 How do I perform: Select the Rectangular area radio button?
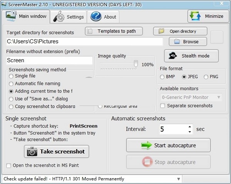(100, 106)
